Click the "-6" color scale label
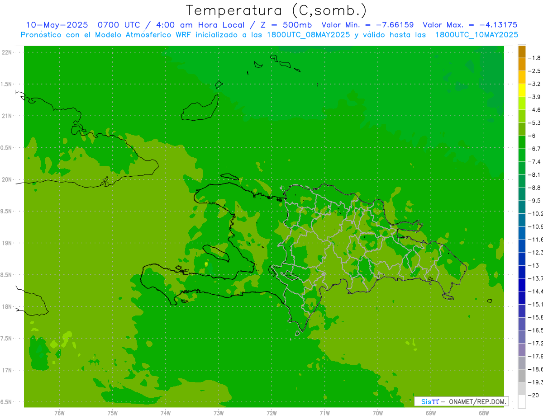 [x=532, y=136]
